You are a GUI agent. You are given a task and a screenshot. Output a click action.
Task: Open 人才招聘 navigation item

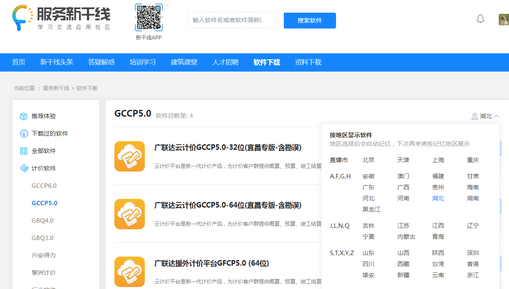pos(225,62)
